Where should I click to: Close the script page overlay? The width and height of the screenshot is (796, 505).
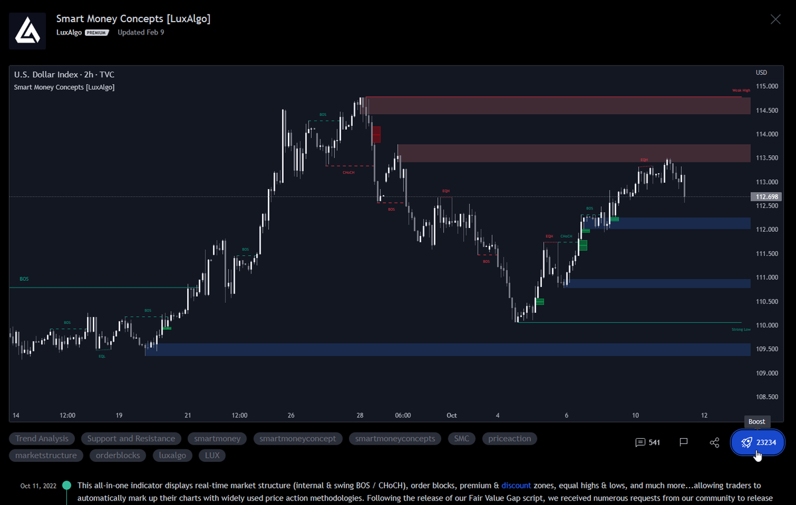click(x=775, y=19)
